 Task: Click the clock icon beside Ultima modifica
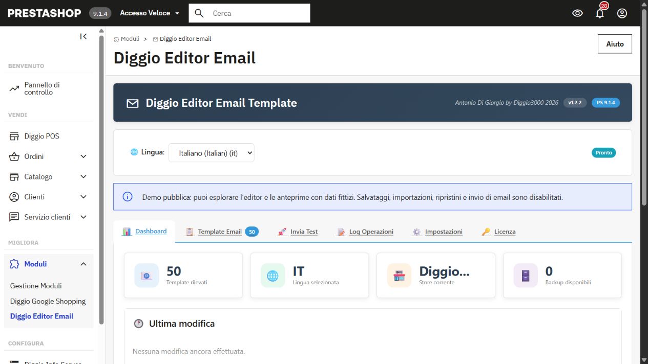[x=138, y=324]
